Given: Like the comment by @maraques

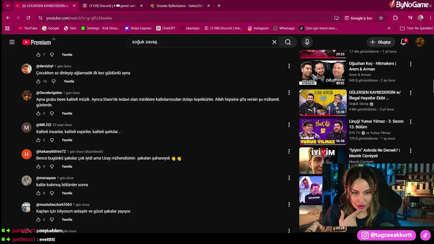Looking at the screenshot, I should (38, 193).
